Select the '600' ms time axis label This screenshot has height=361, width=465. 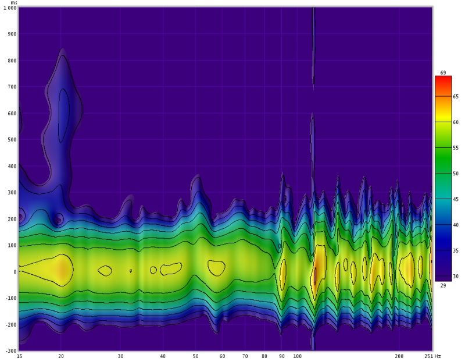point(12,114)
